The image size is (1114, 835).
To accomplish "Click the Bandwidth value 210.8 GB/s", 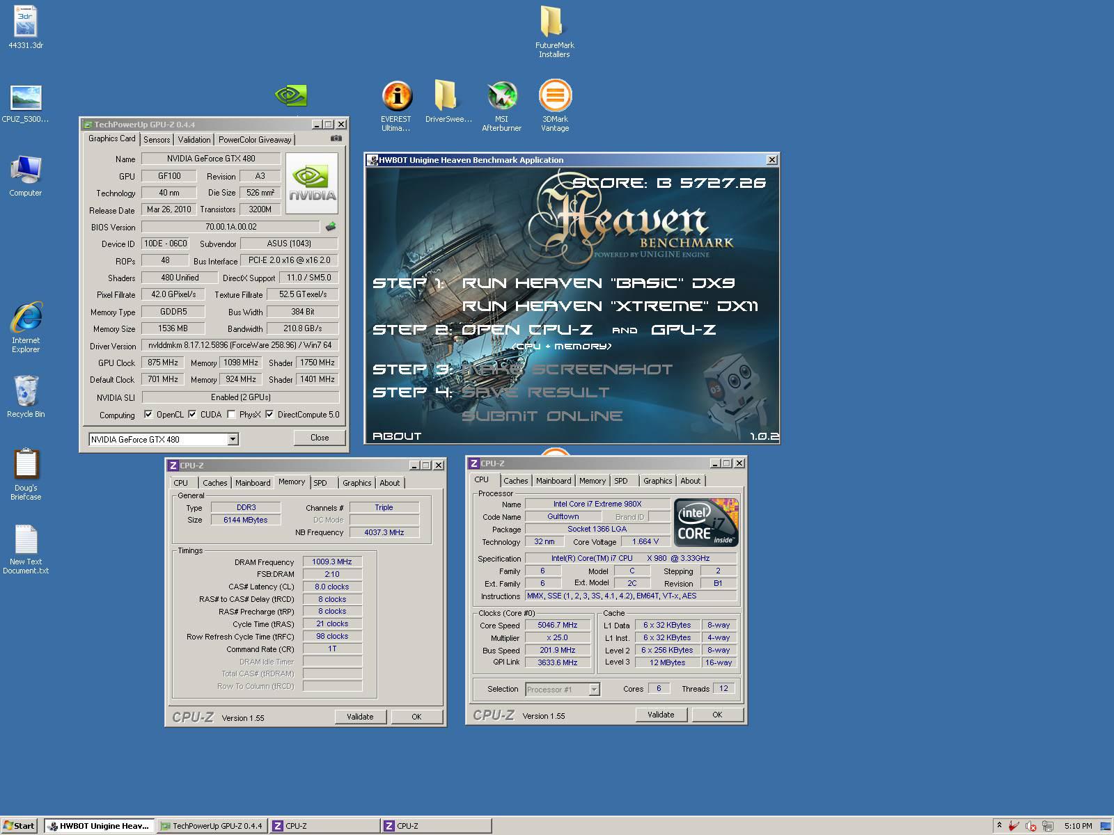I will 303,328.
